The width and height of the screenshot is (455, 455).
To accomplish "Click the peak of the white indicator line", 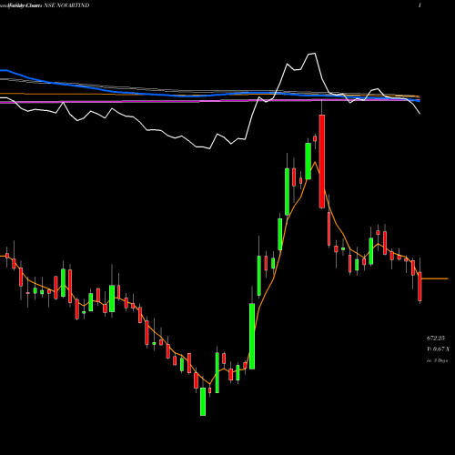I will 314,54.
